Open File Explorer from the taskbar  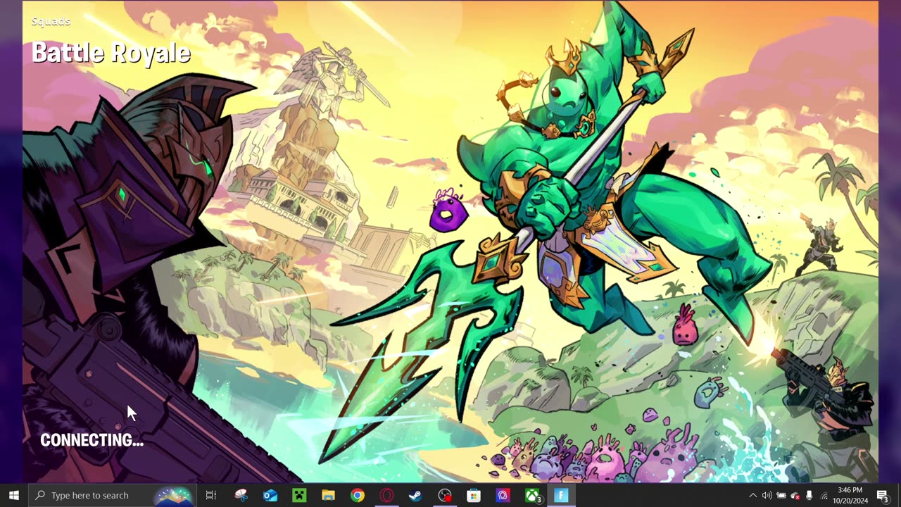click(328, 495)
